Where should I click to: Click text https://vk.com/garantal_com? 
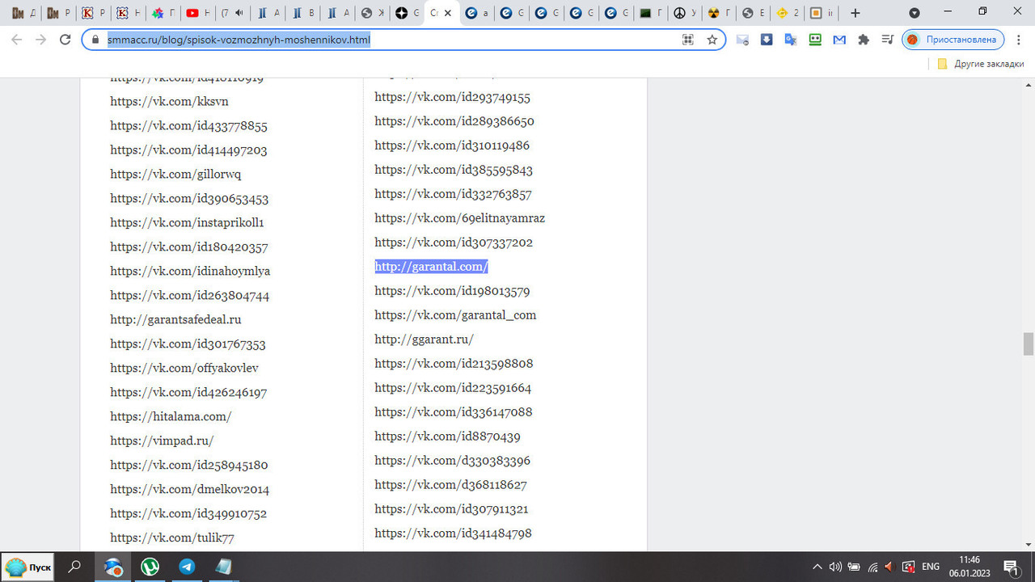coord(455,315)
